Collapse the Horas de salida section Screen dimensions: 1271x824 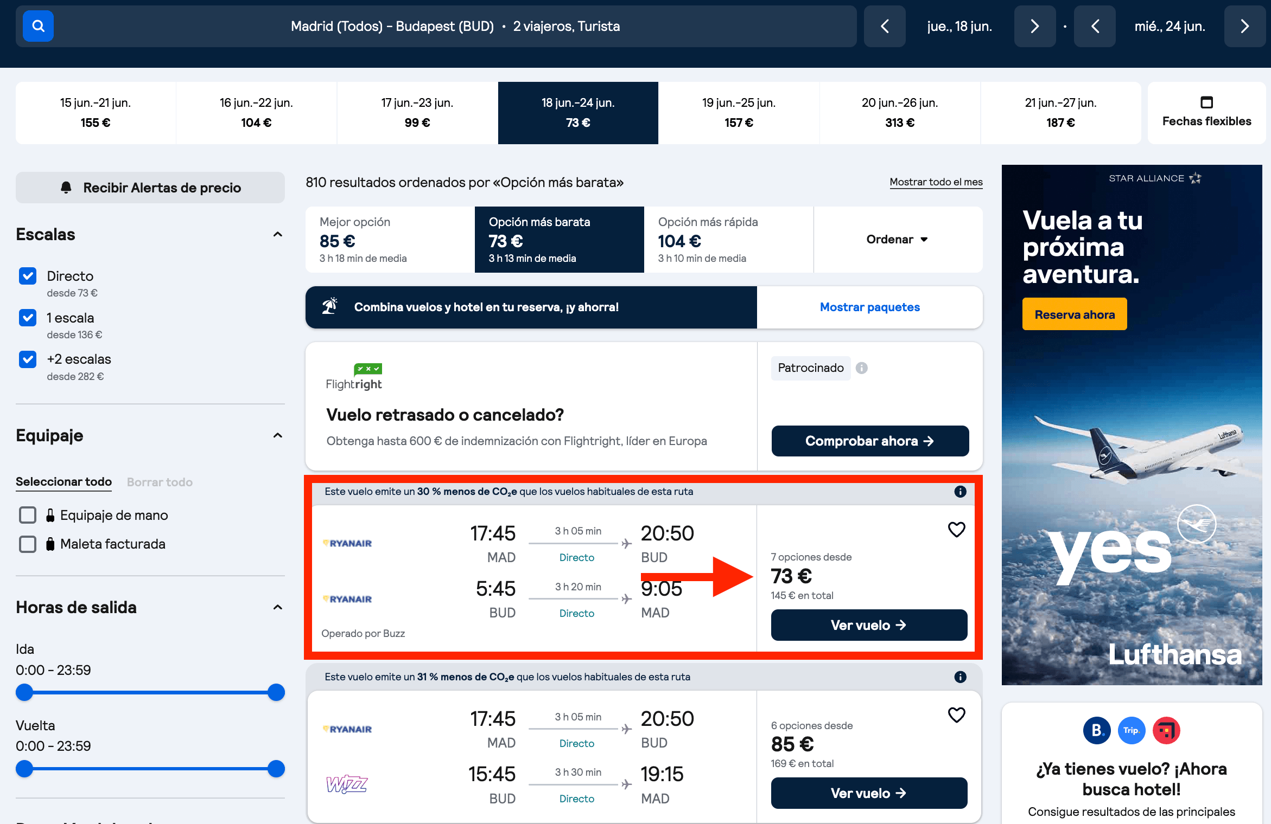(277, 607)
